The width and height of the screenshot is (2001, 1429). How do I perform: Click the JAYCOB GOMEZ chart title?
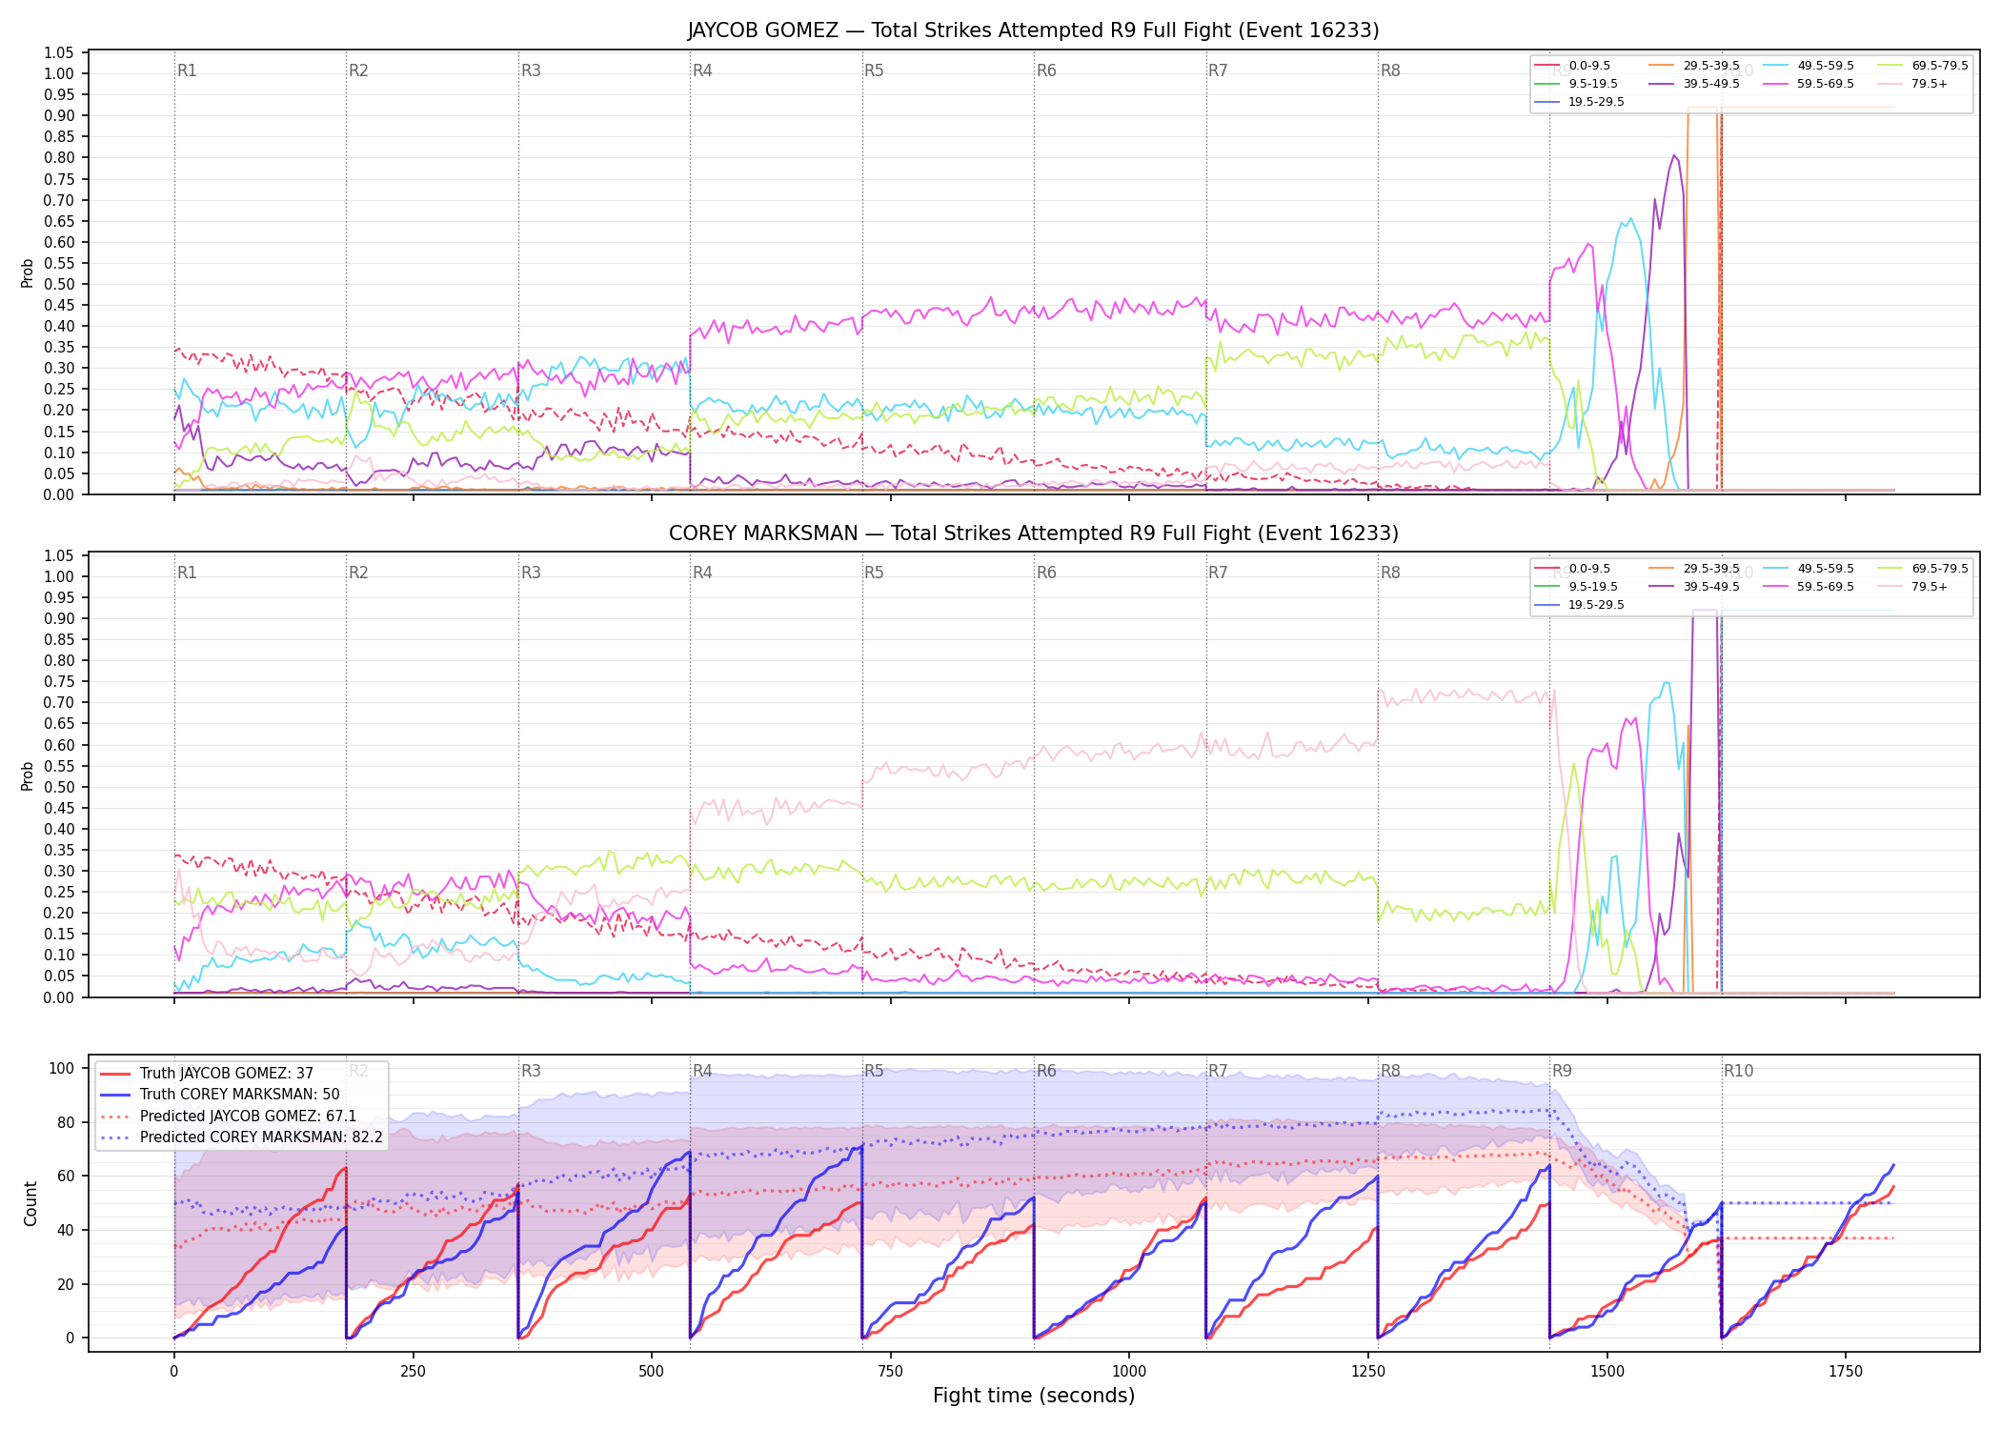(1034, 30)
